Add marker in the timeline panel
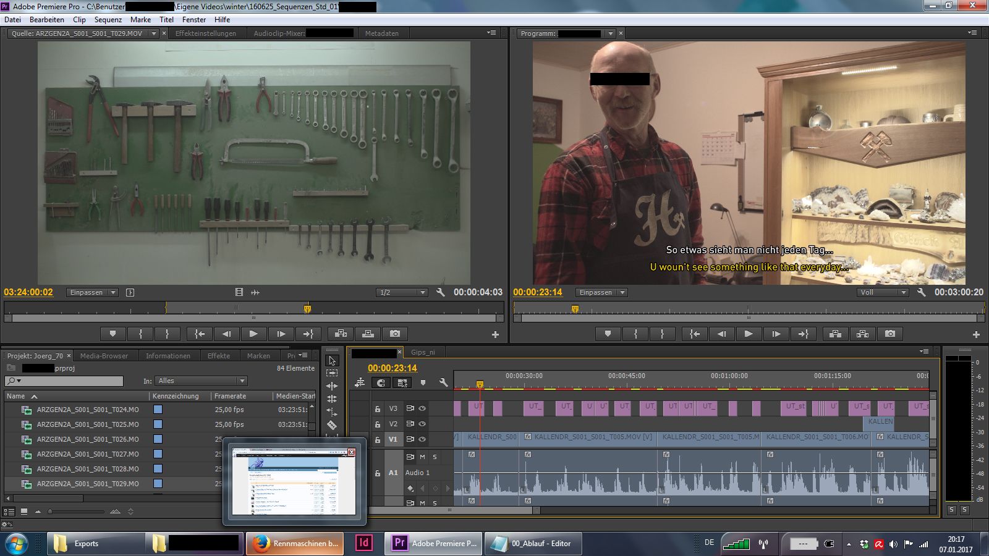The width and height of the screenshot is (989, 556). tap(423, 383)
